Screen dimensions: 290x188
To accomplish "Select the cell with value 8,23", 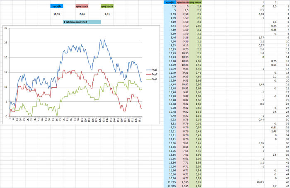I will (x=170, y=46).
